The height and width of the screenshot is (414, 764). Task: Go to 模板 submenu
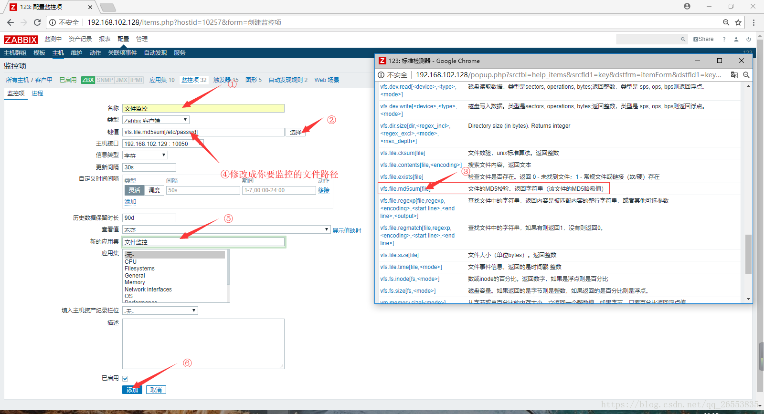(x=39, y=53)
